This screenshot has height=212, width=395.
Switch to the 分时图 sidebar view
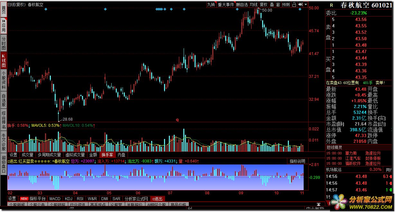pos(4,43)
